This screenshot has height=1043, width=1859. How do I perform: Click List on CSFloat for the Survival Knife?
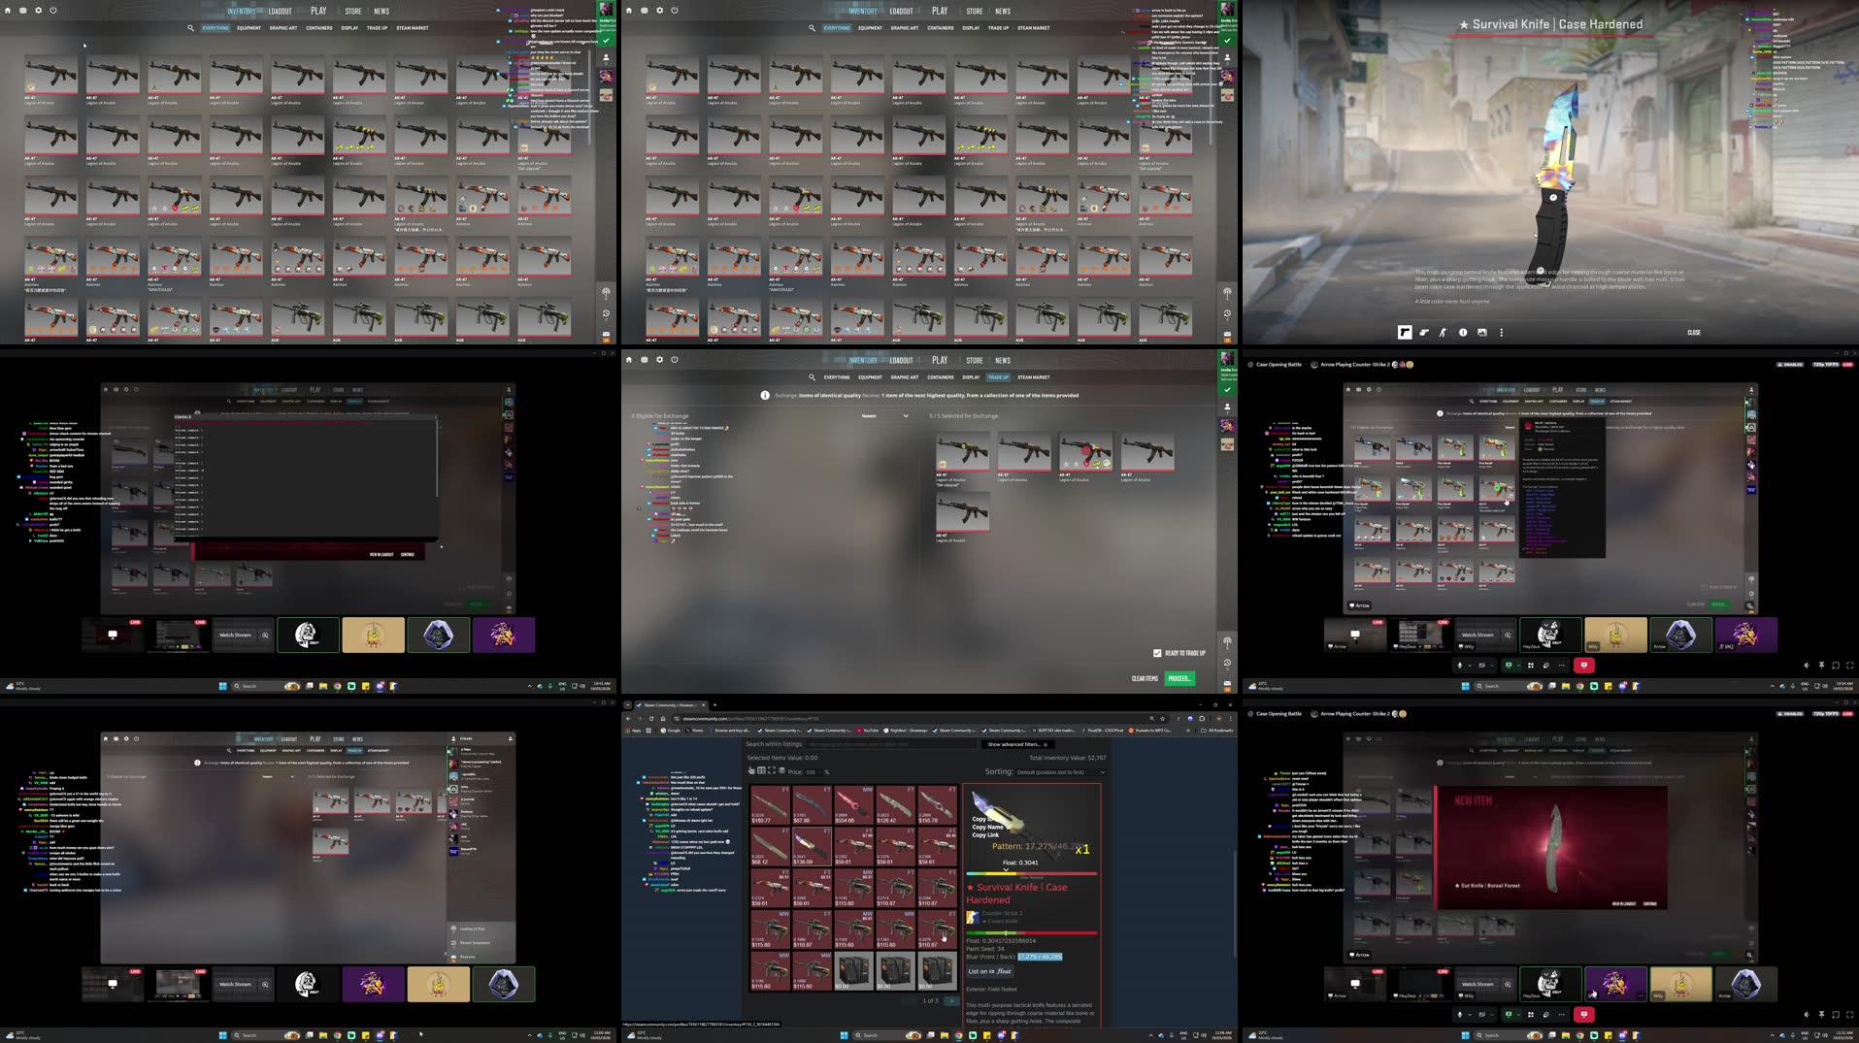[x=988, y=971]
